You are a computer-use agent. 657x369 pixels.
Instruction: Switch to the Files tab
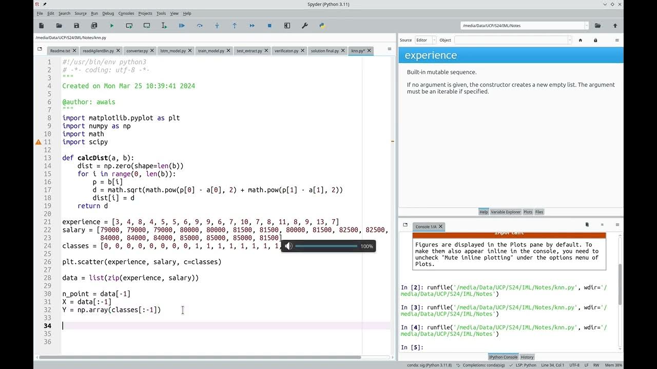click(x=539, y=212)
